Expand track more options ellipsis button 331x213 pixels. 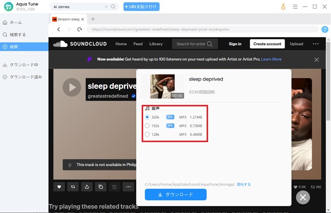(128, 187)
